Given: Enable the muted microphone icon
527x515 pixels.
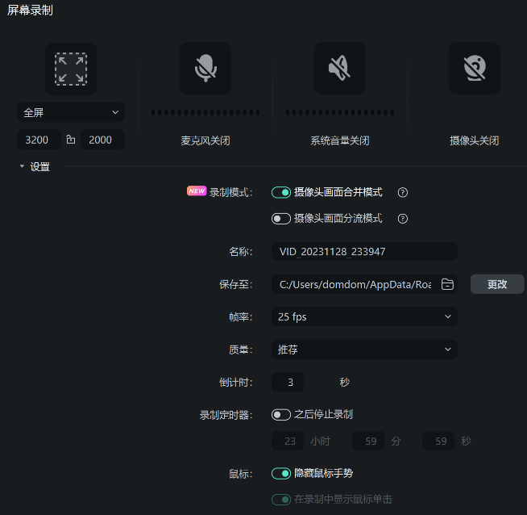Looking at the screenshot, I should click(205, 68).
